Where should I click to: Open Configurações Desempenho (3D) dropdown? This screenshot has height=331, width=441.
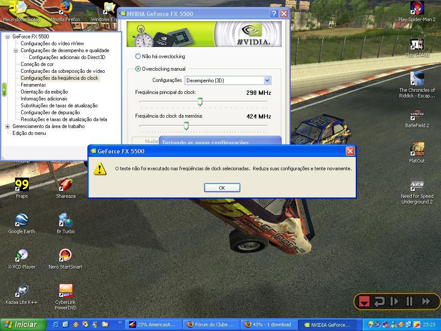tap(228, 81)
